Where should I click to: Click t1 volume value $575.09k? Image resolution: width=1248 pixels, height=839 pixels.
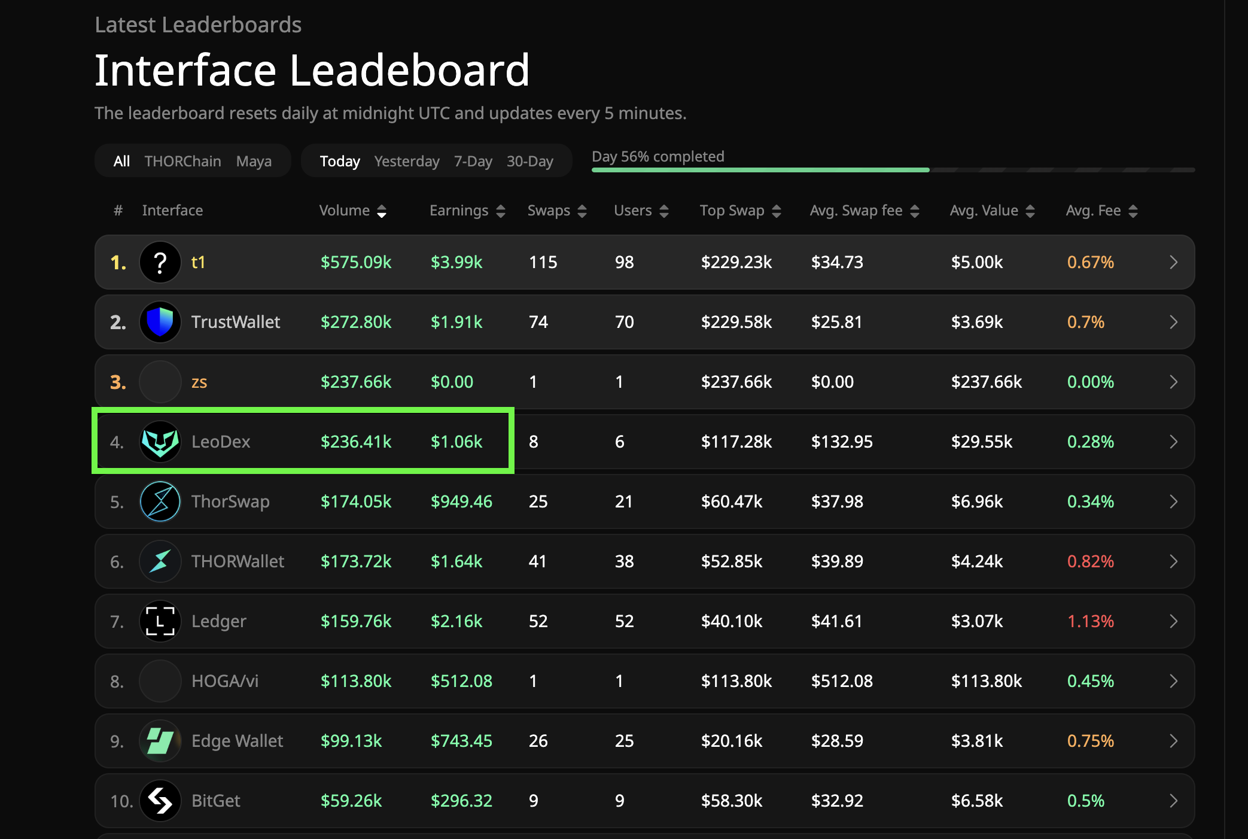click(x=356, y=262)
